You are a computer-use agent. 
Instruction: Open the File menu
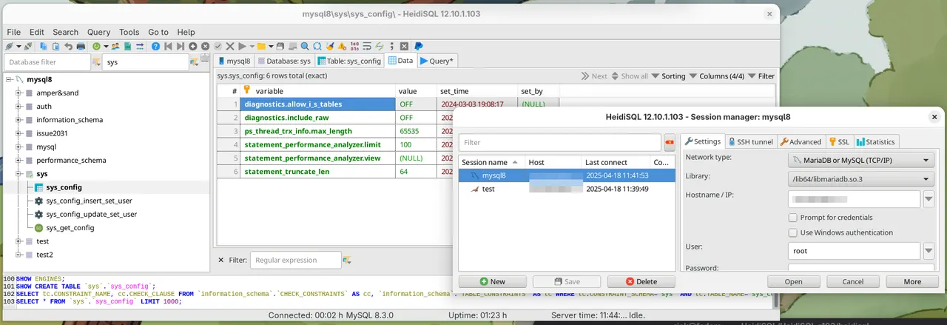[14, 32]
